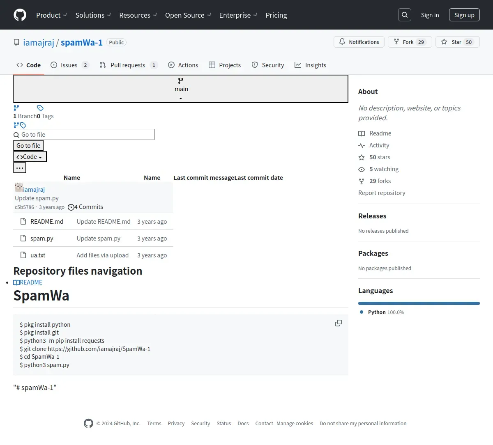Fork the repository with Fork button
The width and height of the screenshot is (493, 445).
click(410, 42)
